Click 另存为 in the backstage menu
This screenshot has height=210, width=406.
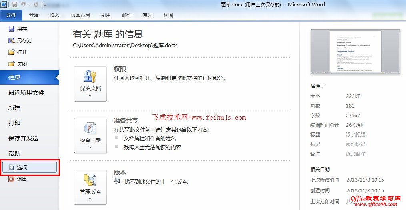pos(20,40)
